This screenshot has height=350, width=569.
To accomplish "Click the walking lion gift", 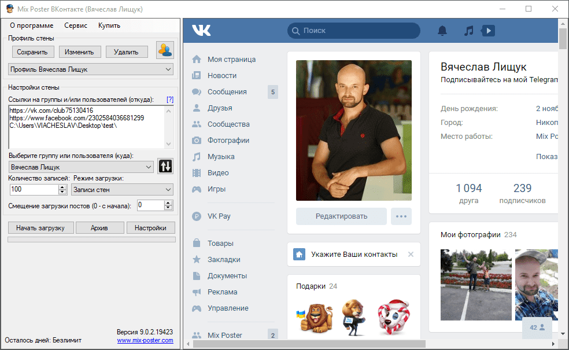I will tap(353, 318).
